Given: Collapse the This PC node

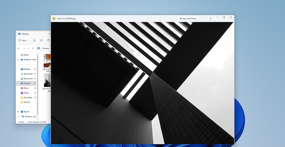Looking at the screenshot, I should [x=18, y=112].
